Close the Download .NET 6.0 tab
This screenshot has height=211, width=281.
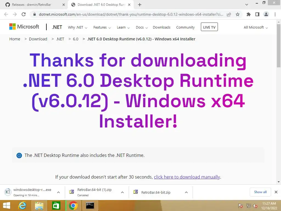coord(129,5)
